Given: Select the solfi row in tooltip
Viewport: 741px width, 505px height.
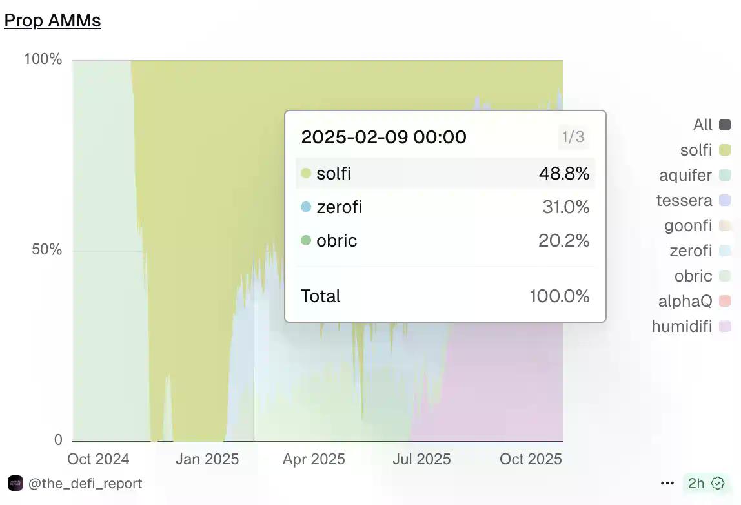Looking at the screenshot, I should [445, 174].
